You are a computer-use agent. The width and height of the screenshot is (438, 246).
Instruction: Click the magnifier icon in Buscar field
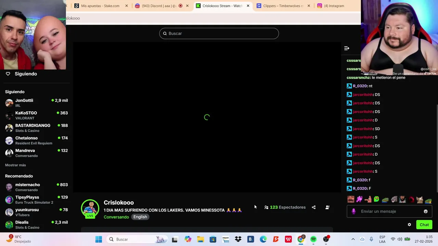(165, 33)
